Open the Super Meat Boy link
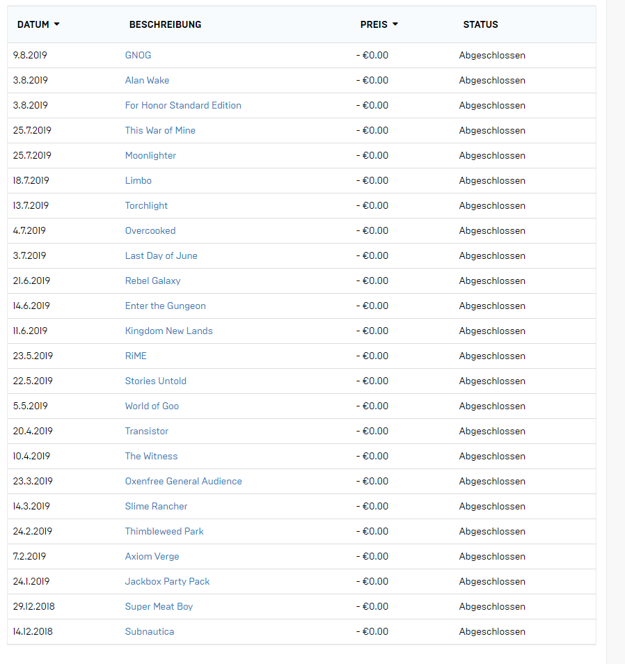625x664 pixels. (159, 606)
